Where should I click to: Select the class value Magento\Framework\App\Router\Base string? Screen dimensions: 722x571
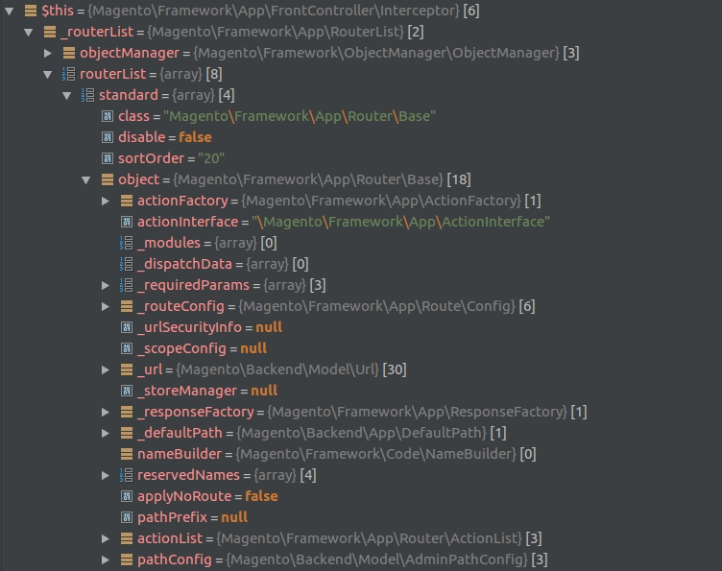[300, 116]
